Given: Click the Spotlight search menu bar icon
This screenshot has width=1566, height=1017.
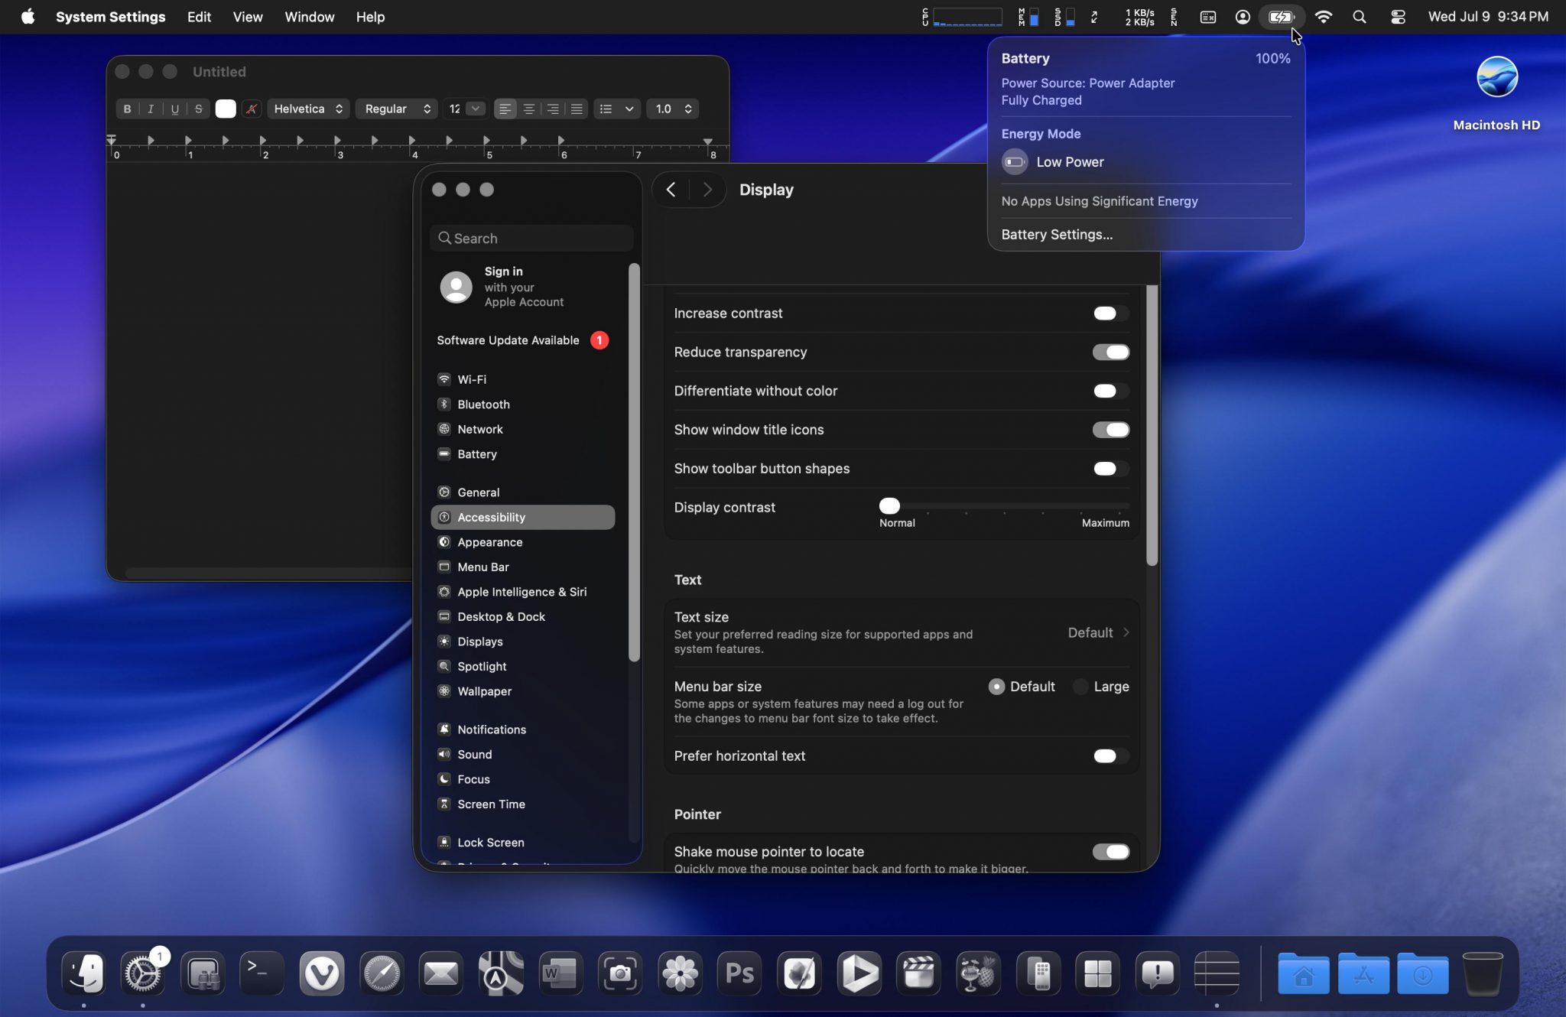Looking at the screenshot, I should point(1360,17).
